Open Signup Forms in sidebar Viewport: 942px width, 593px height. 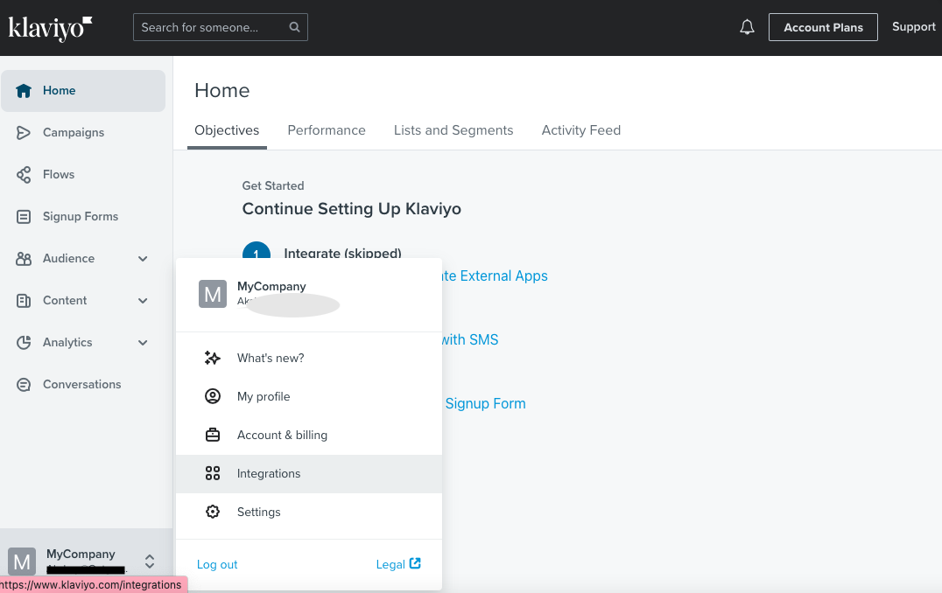coord(83,217)
